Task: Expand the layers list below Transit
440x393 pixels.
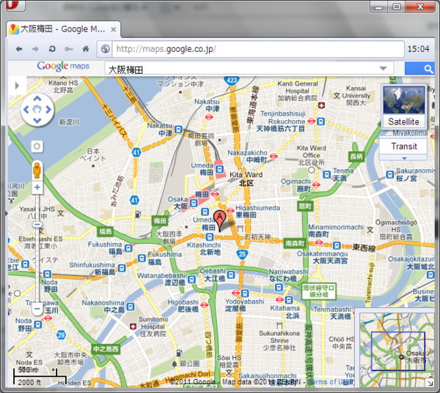Action: (403, 158)
